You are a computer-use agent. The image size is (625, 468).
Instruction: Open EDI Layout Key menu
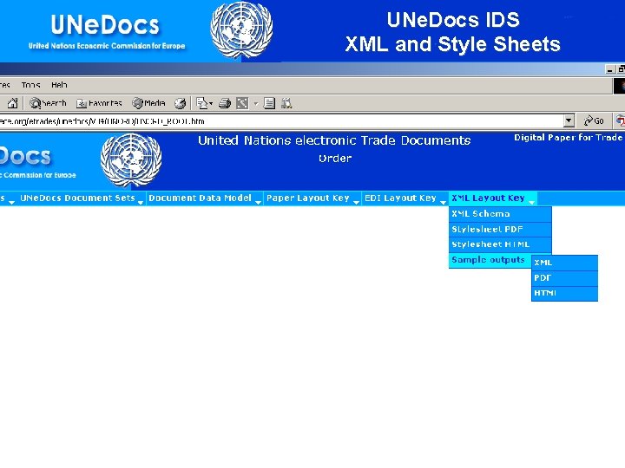click(400, 198)
